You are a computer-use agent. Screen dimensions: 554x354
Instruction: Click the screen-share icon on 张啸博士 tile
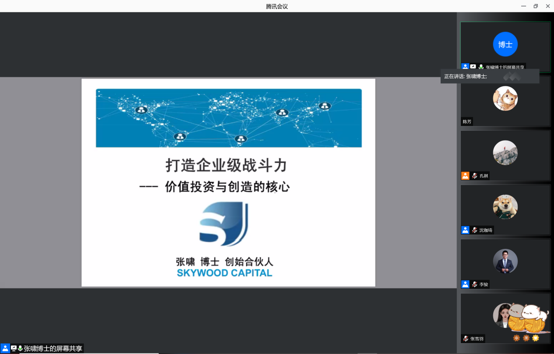(473, 67)
